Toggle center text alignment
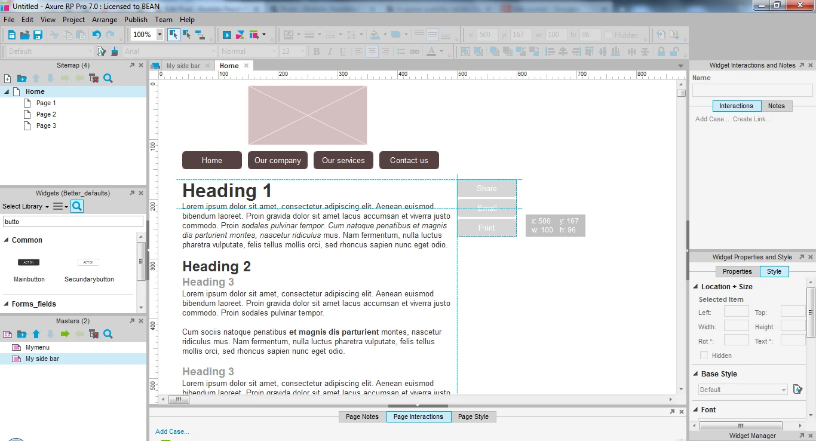816x441 pixels. click(372, 51)
